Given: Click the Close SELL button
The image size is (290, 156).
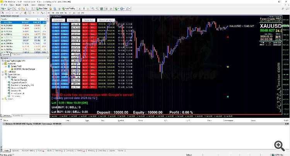Looking at the screenshot, I should point(73,20).
